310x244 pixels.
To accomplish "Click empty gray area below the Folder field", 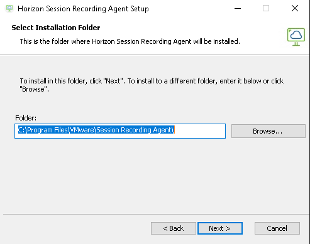I will (x=147, y=176).
